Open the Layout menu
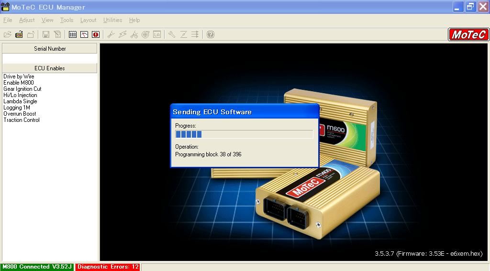 89,20
